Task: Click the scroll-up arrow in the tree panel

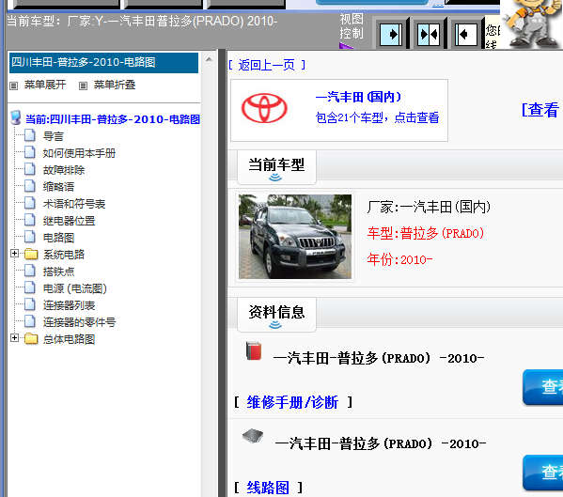Action: (209, 59)
